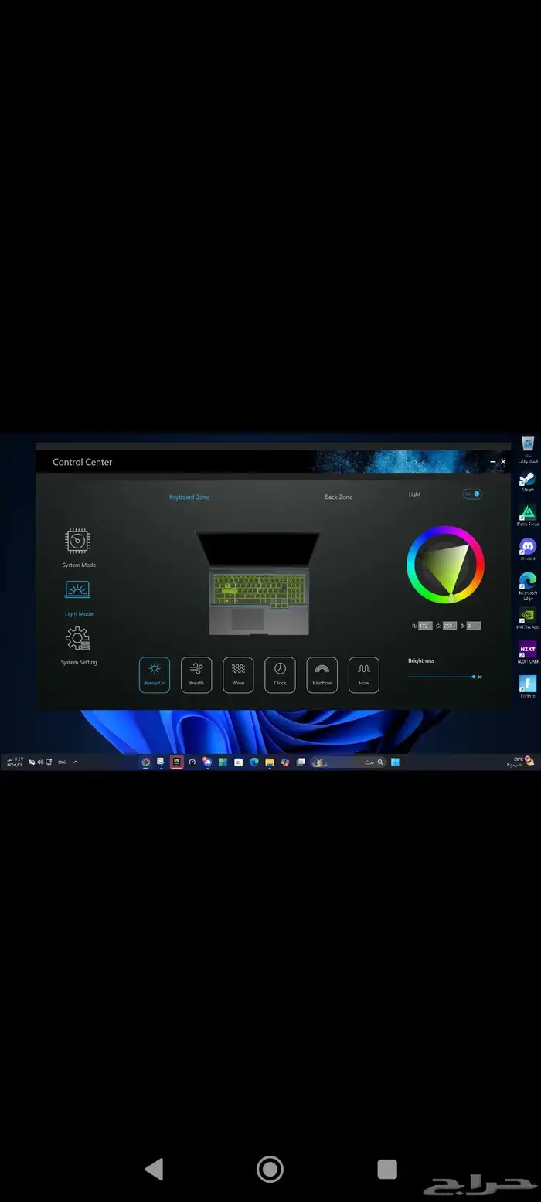This screenshot has height=1202, width=541.
Task: Switch to Keyboard Zone tab
Action: (x=189, y=497)
